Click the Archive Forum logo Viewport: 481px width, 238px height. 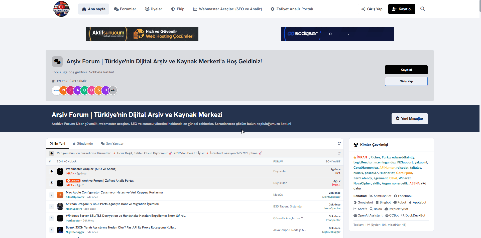tap(61, 9)
